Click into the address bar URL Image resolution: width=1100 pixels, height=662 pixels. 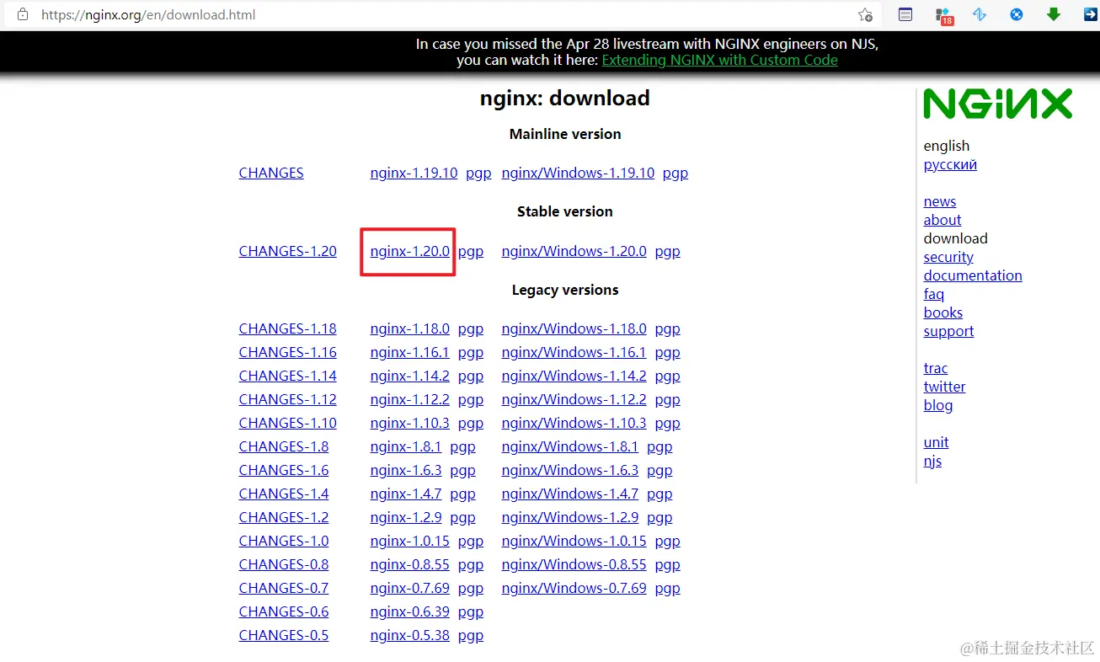click(148, 14)
